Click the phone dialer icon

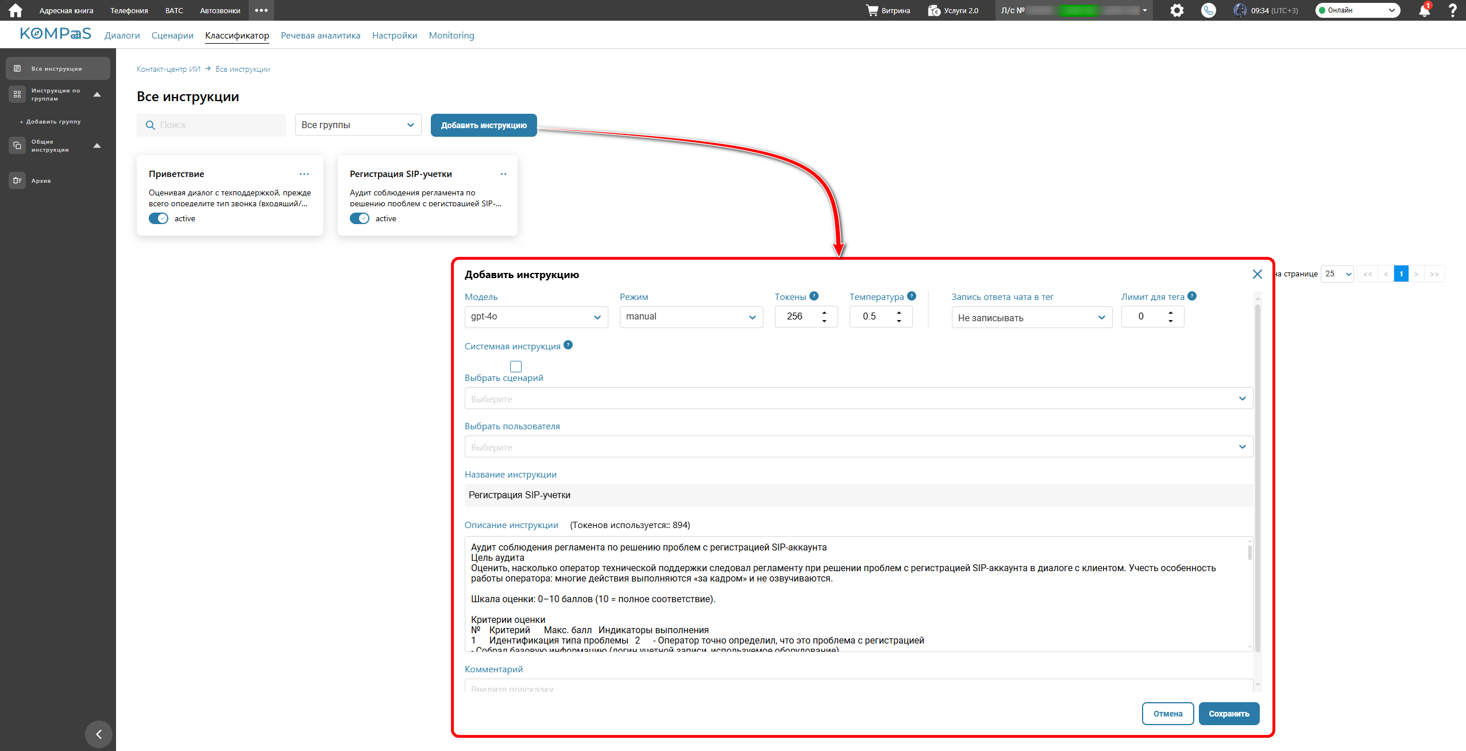(1208, 10)
